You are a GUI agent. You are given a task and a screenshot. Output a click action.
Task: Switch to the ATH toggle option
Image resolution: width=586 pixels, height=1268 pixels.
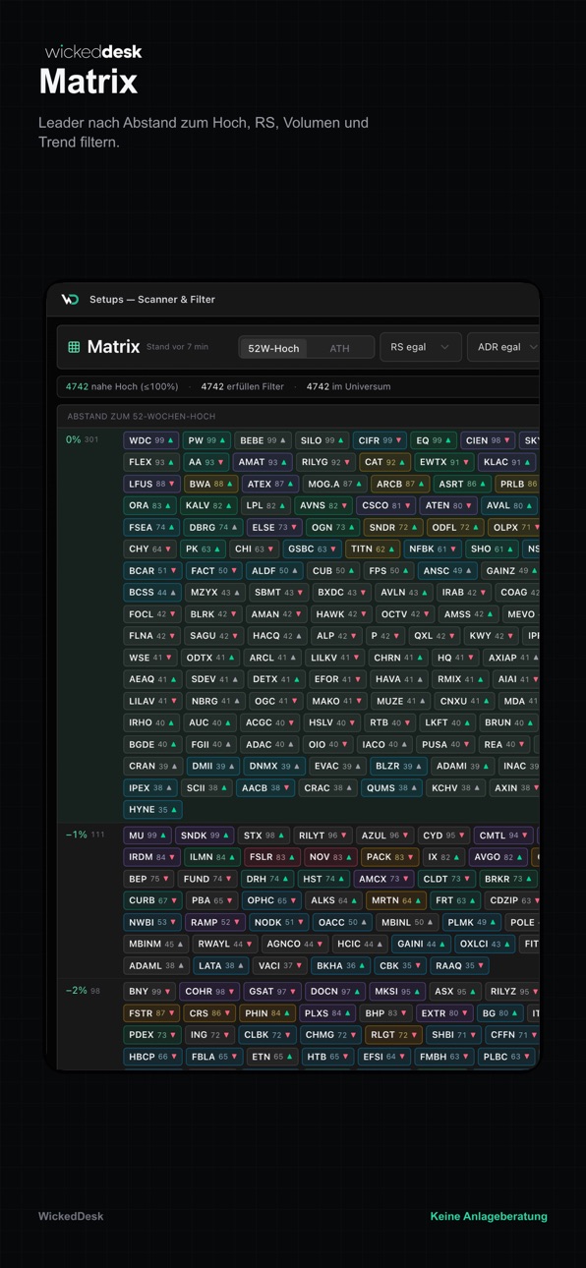pyautogui.click(x=339, y=348)
